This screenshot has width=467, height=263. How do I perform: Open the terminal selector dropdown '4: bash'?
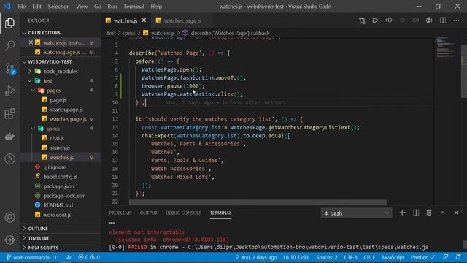click(357, 213)
